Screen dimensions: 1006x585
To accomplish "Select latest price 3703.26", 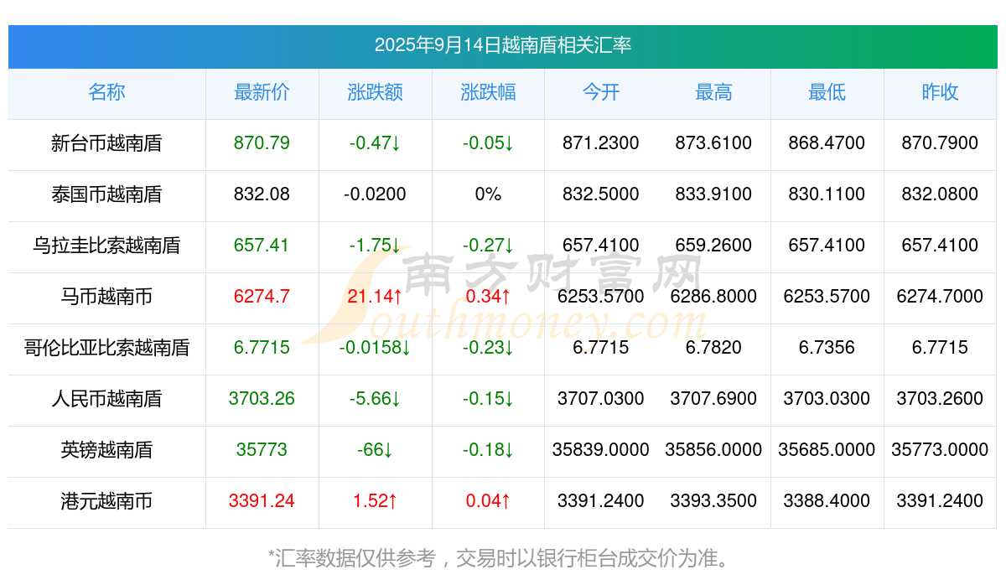I will coord(262,399).
